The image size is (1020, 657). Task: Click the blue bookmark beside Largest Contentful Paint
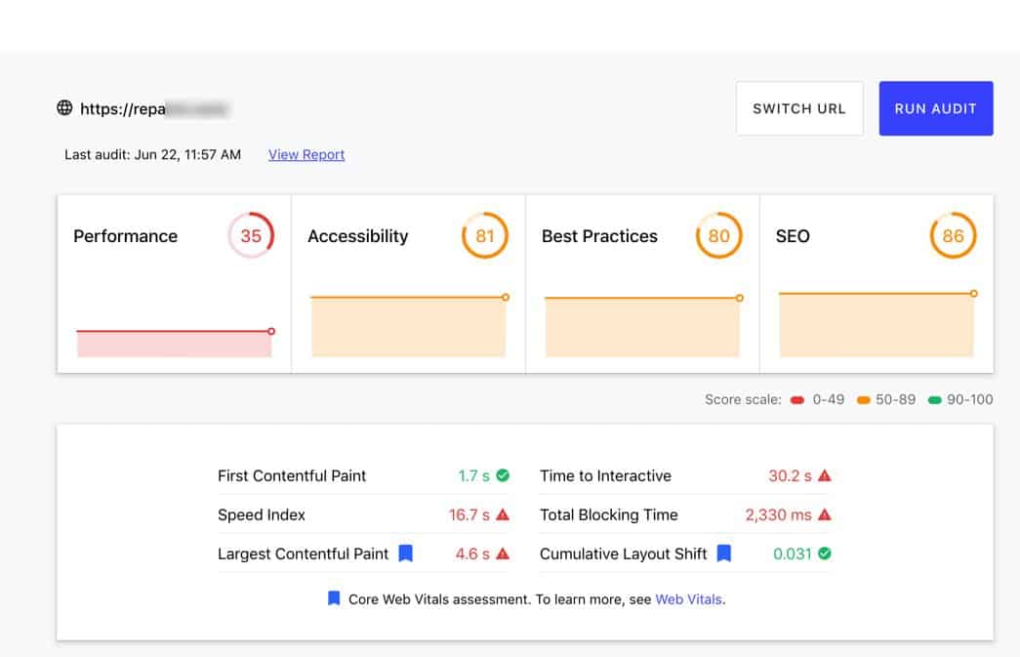click(406, 554)
